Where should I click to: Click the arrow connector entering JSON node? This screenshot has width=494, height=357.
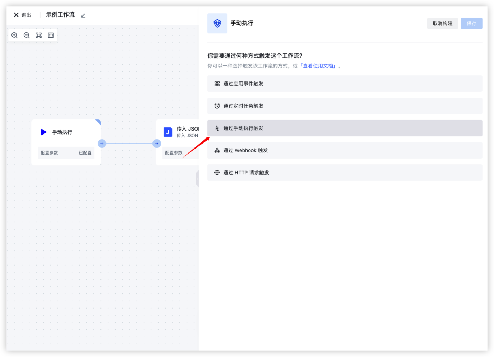click(x=157, y=144)
